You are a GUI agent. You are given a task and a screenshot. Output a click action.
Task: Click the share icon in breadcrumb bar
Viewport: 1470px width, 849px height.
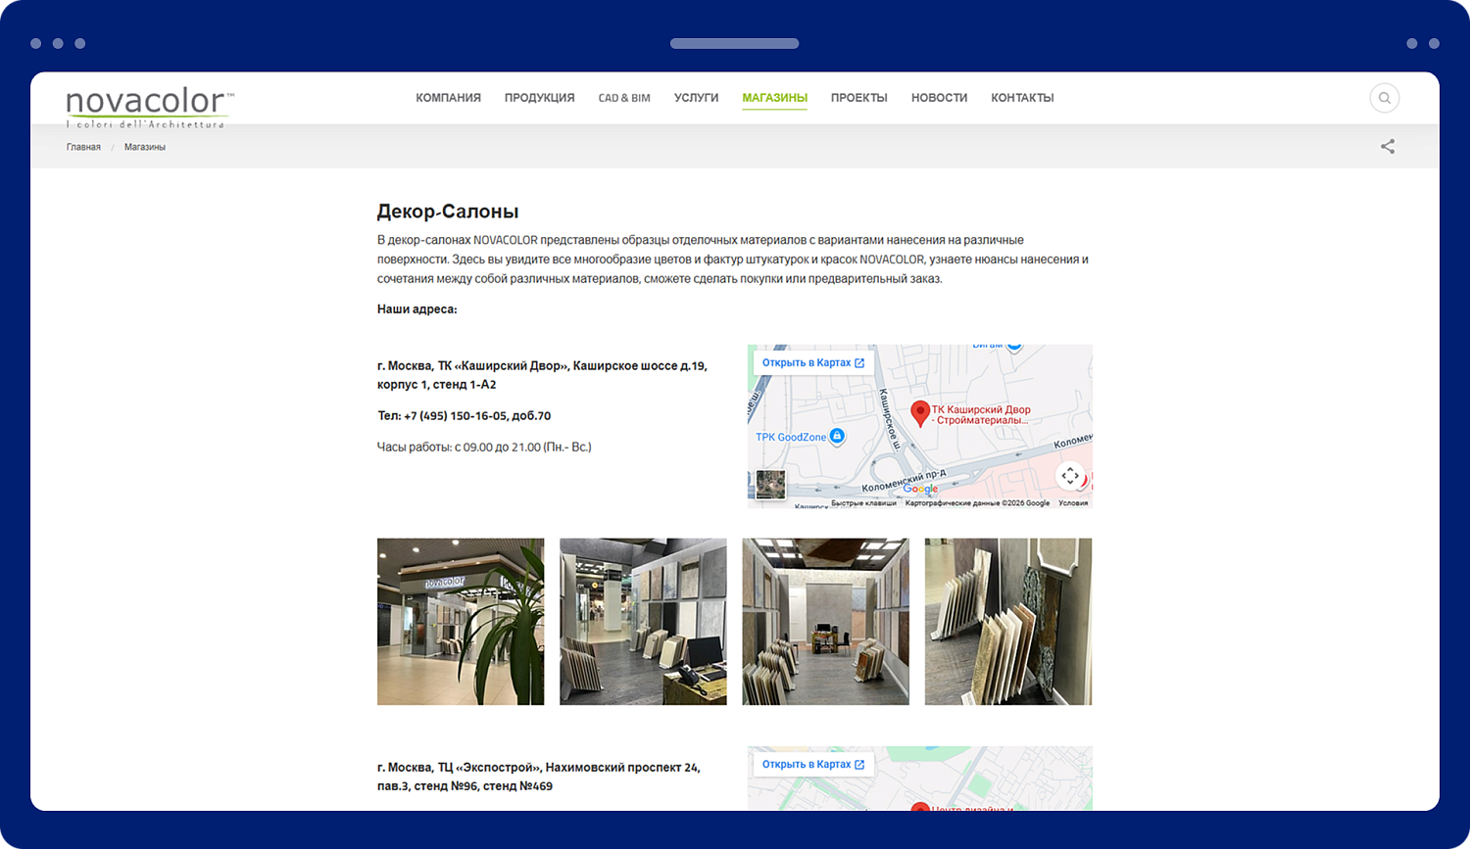point(1388,147)
